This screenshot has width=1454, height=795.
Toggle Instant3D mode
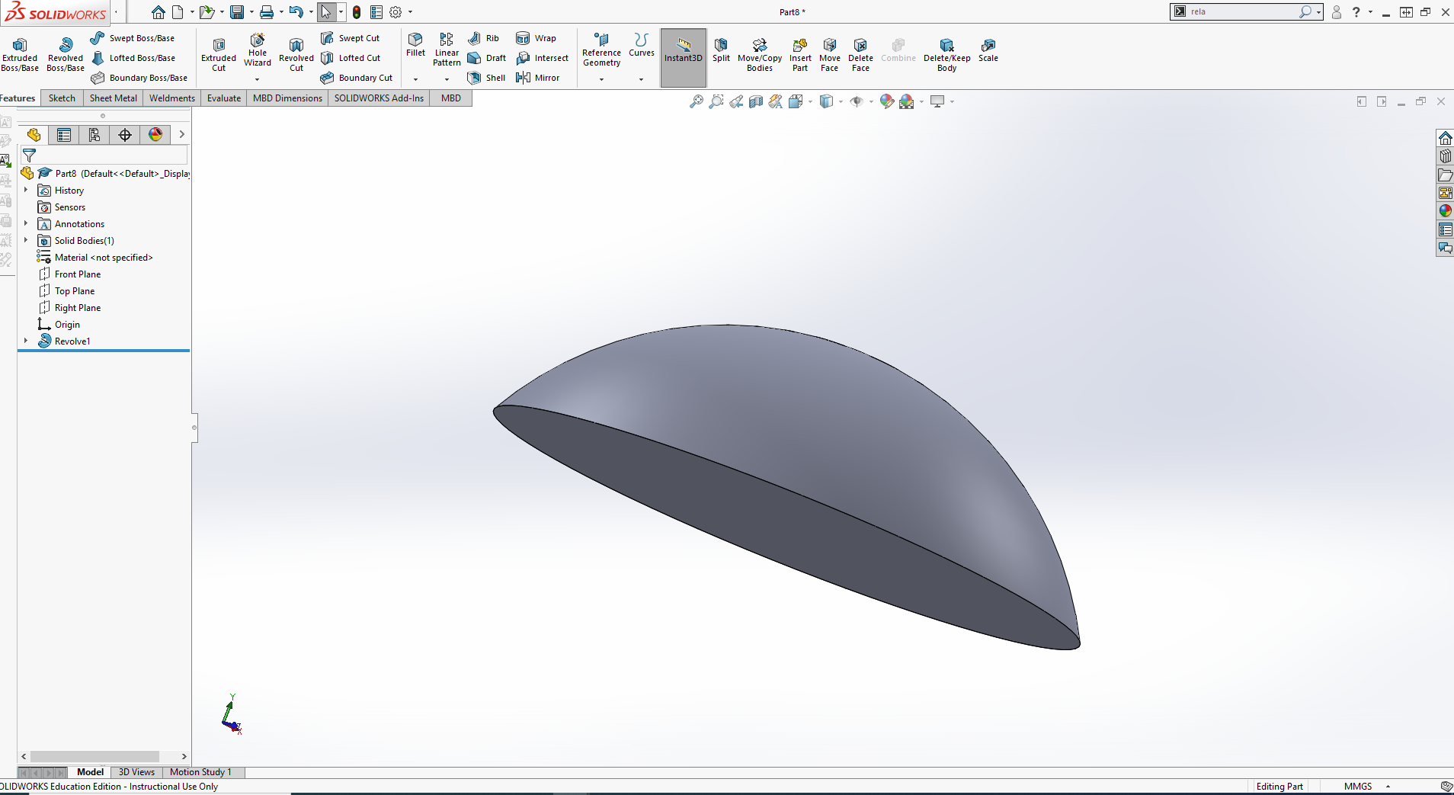click(x=684, y=57)
